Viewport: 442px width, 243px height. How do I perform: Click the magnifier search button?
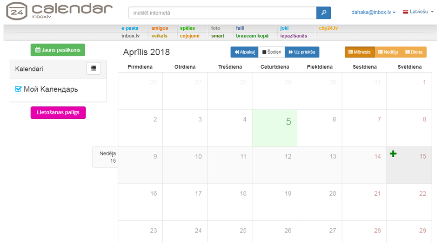pyautogui.click(x=324, y=13)
